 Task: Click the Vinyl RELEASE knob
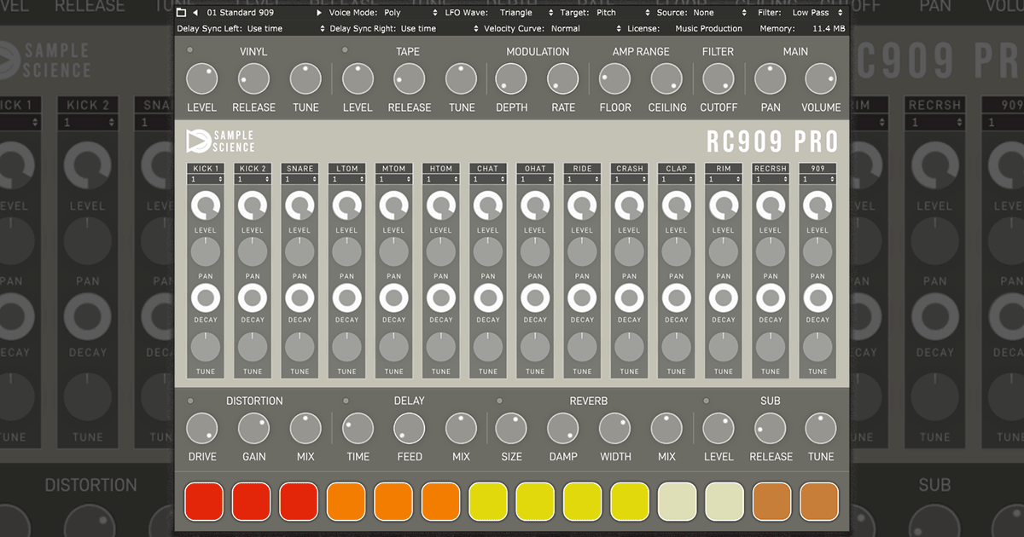tap(253, 78)
